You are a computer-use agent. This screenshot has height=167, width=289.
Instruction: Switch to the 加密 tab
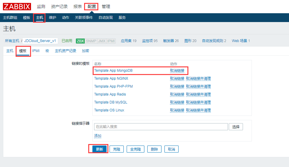[86, 51]
